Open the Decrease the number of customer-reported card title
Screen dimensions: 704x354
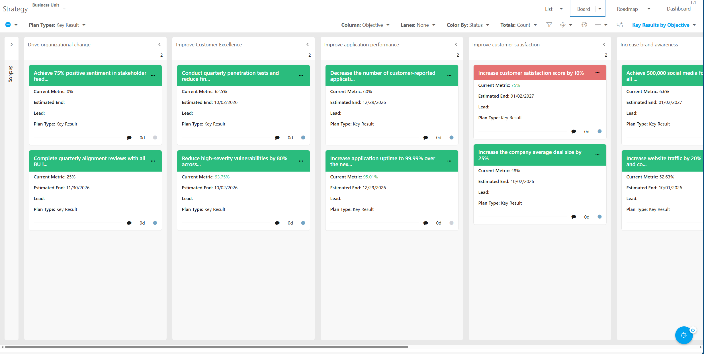383,76
